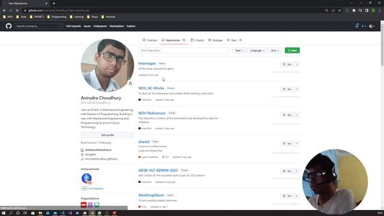384x216 pixels.
Task: Open the star list dropdown for shared
Action: pos(296,143)
